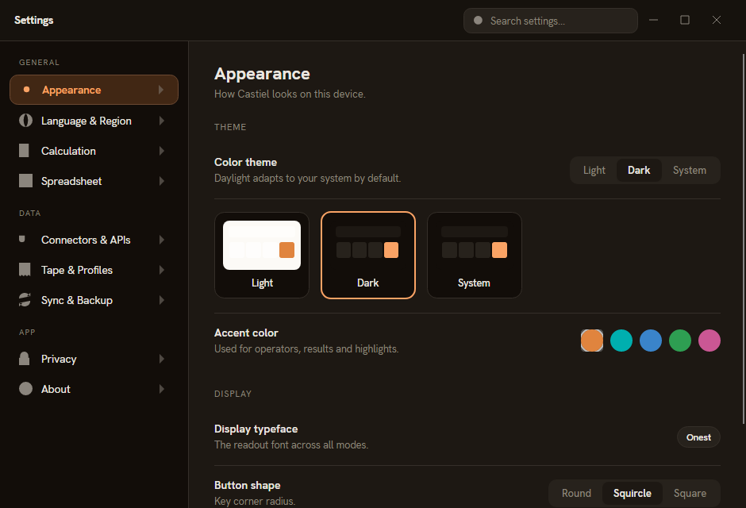Click the search icon in the search field
The height and width of the screenshot is (508, 746).
(478, 21)
